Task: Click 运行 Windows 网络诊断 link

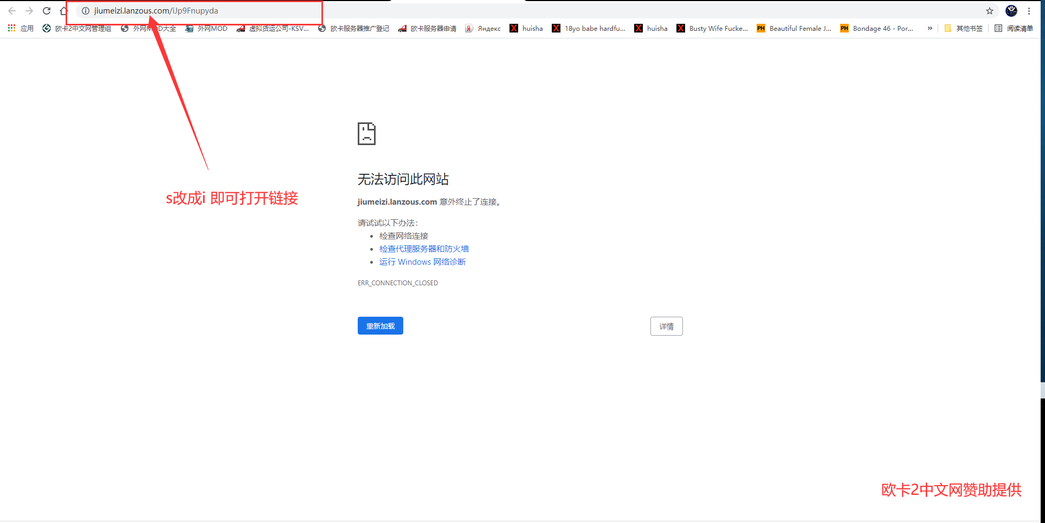Action: coord(422,261)
